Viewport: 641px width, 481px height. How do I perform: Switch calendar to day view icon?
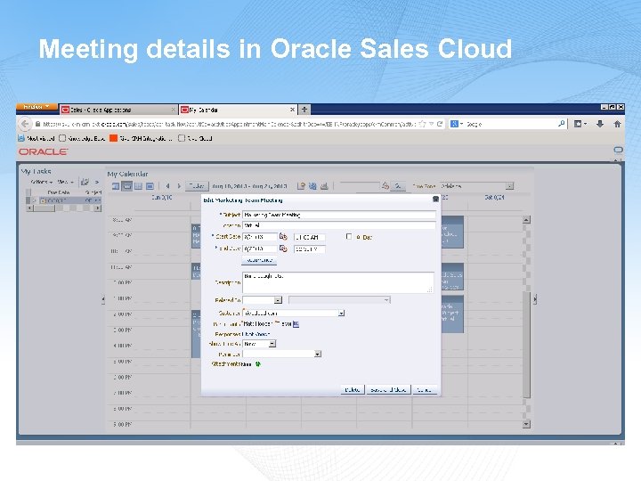tap(116, 186)
